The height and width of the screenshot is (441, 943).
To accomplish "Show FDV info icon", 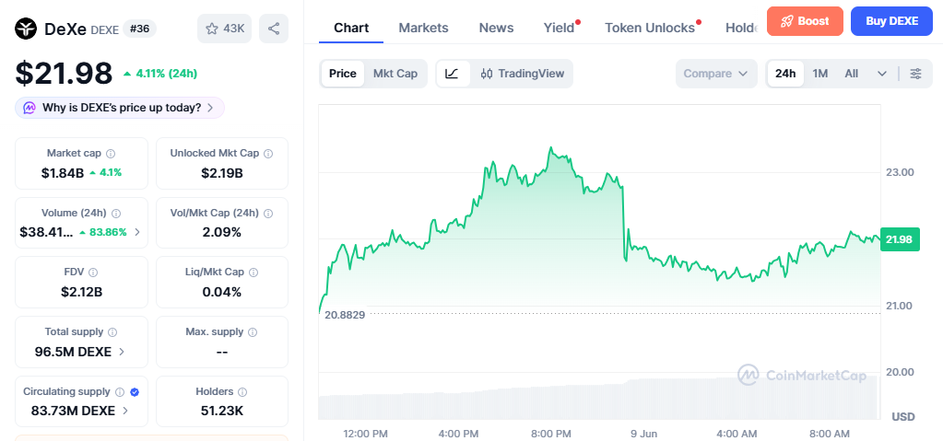I will pos(93,273).
